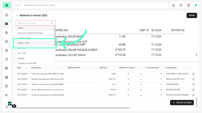Click the horizontal scrollbar under the table
The height and width of the screenshot is (113, 202).
pos(73,108)
